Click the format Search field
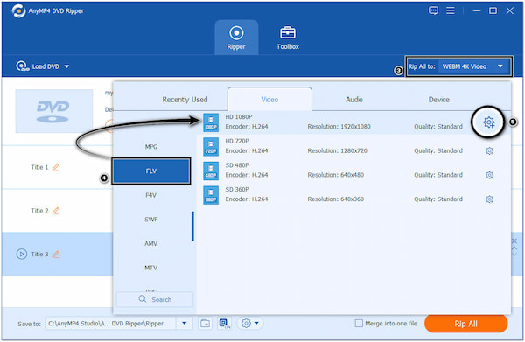Screen dimensions: 525x342 point(155,299)
